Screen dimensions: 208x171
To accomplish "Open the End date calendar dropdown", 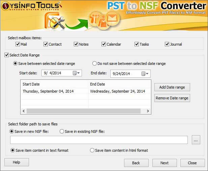I will click(145, 74).
